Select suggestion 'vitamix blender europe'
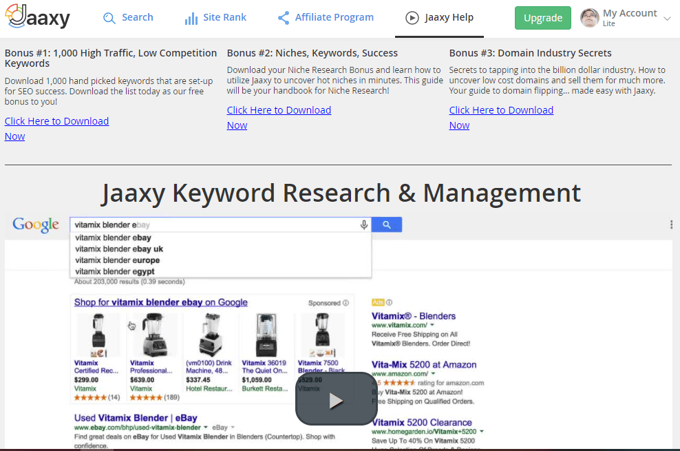This screenshot has width=680, height=451. coord(118,260)
